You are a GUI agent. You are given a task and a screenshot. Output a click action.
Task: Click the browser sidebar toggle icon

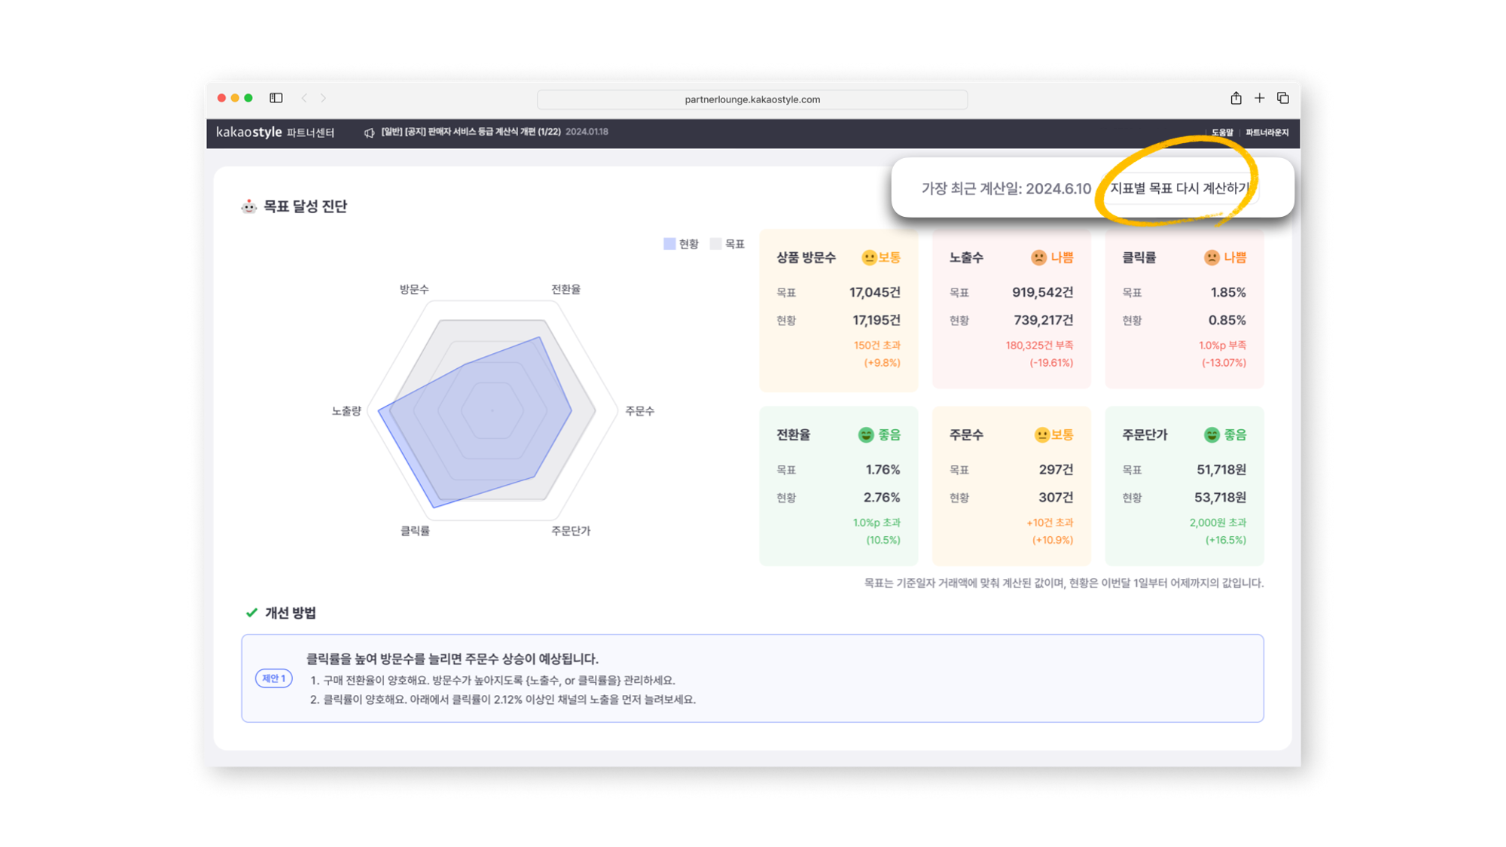tap(276, 98)
